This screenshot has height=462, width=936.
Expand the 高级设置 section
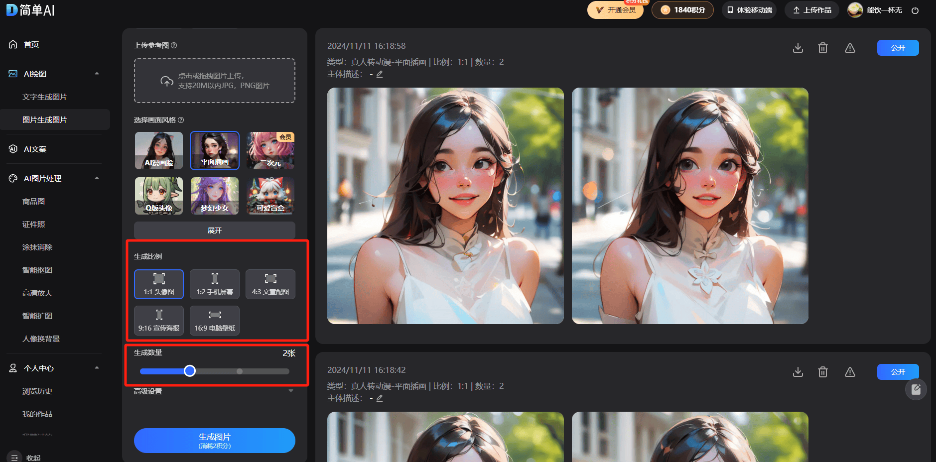point(291,391)
